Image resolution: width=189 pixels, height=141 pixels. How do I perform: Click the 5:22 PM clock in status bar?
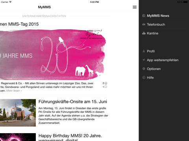point(94,2)
